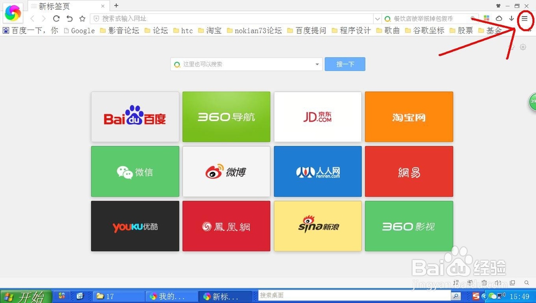Image resolution: width=536 pixels, height=303 pixels.
Task: Click the 360 browser logo
Action: point(13,13)
